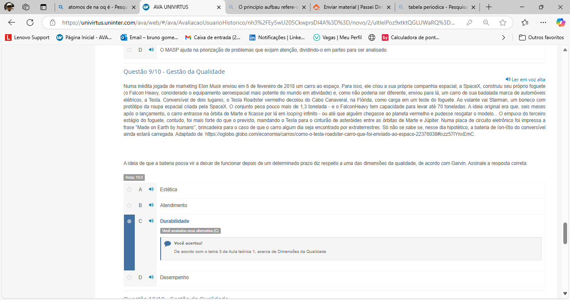Expand hidden bookmarks overflow chevron
This screenshot has width=570, height=300.
(503, 37)
